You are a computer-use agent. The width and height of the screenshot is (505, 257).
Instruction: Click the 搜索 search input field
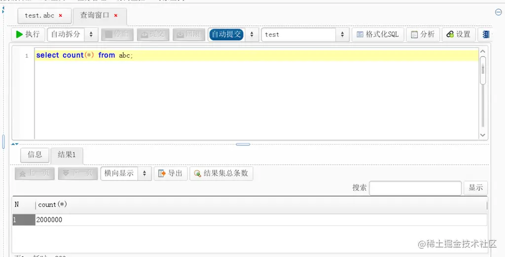click(x=415, y=188)
